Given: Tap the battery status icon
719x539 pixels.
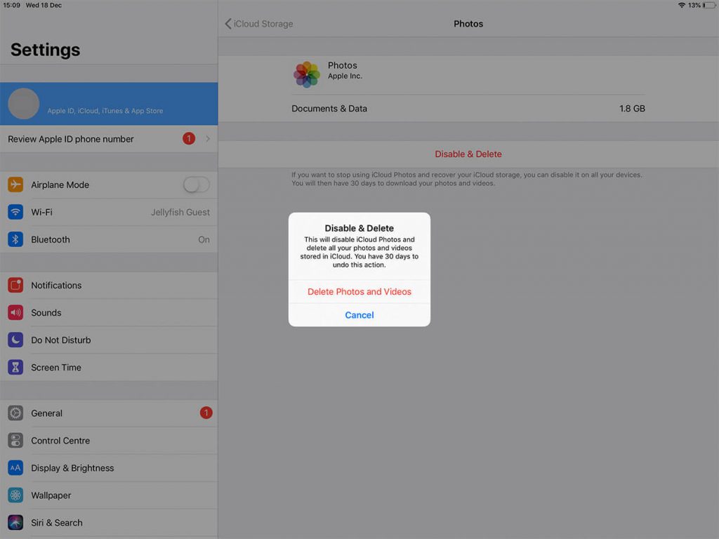Looking at the screenshot, I should [x=709, y=5].
